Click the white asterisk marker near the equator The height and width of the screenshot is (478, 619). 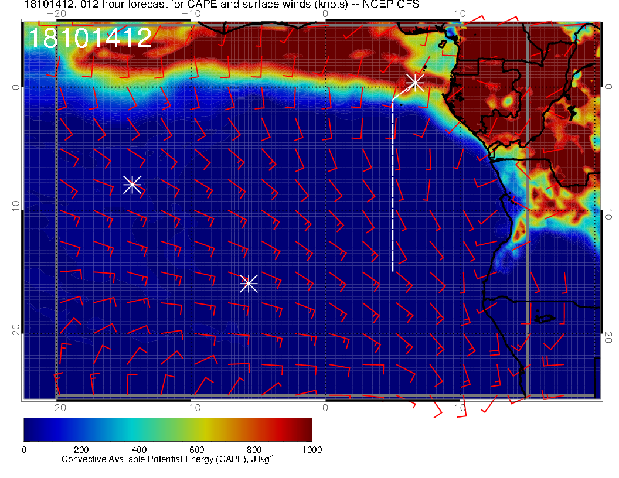(415, 82)
